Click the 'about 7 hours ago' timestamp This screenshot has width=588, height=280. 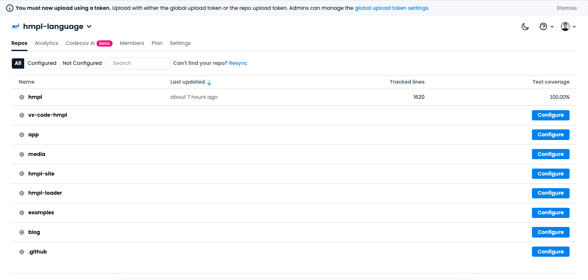[194, 97]
